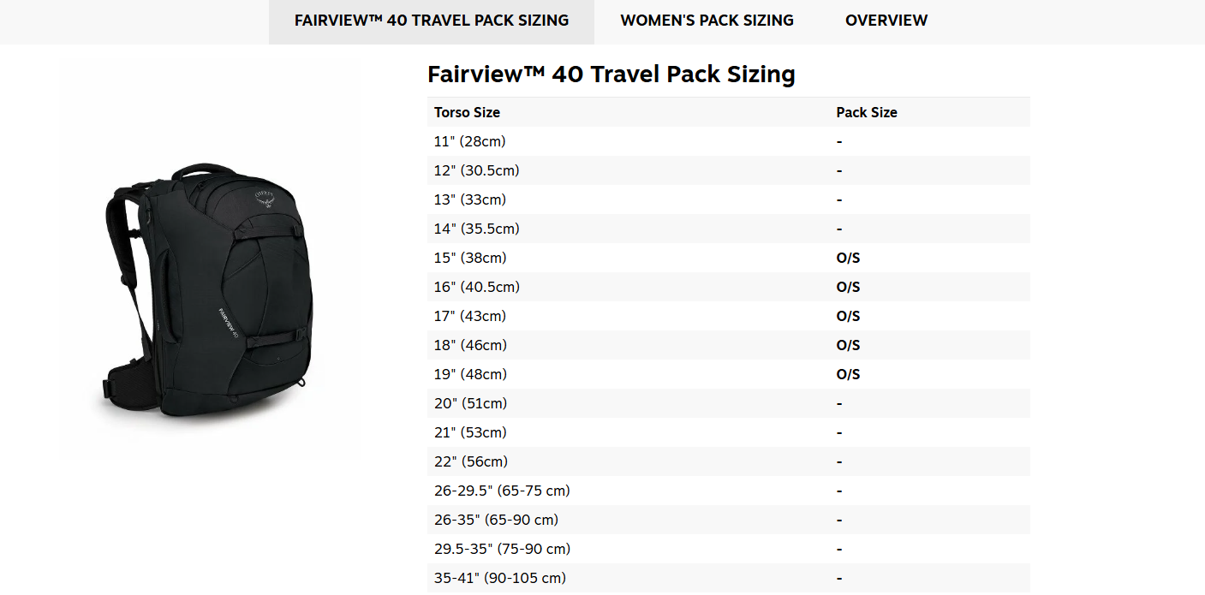The height and width of the screenshot is (595, 1205).
Task: Select the Fairview 40 Travel Pack Sizing tab
Action: (x=432, y=21)
